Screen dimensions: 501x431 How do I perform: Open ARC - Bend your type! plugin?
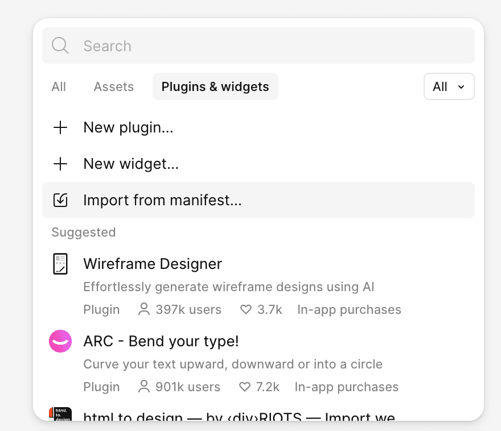click(x=161, y=341)
